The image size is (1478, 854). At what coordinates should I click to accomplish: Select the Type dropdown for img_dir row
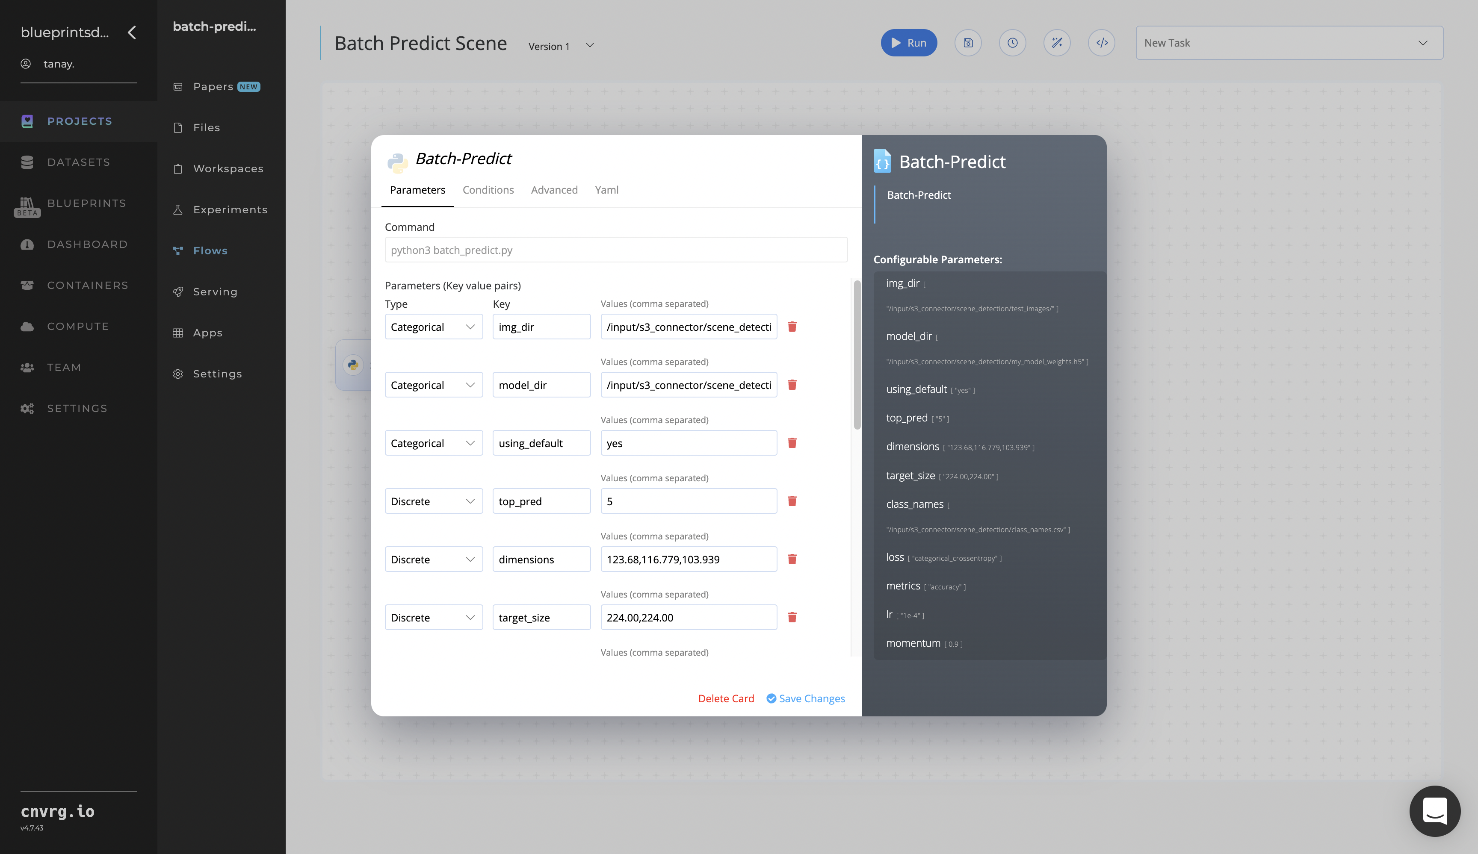click(x=432, y=327)
